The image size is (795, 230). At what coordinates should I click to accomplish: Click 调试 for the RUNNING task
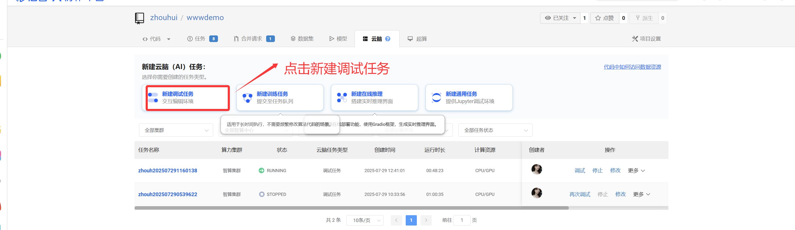(x=580, y=171)
